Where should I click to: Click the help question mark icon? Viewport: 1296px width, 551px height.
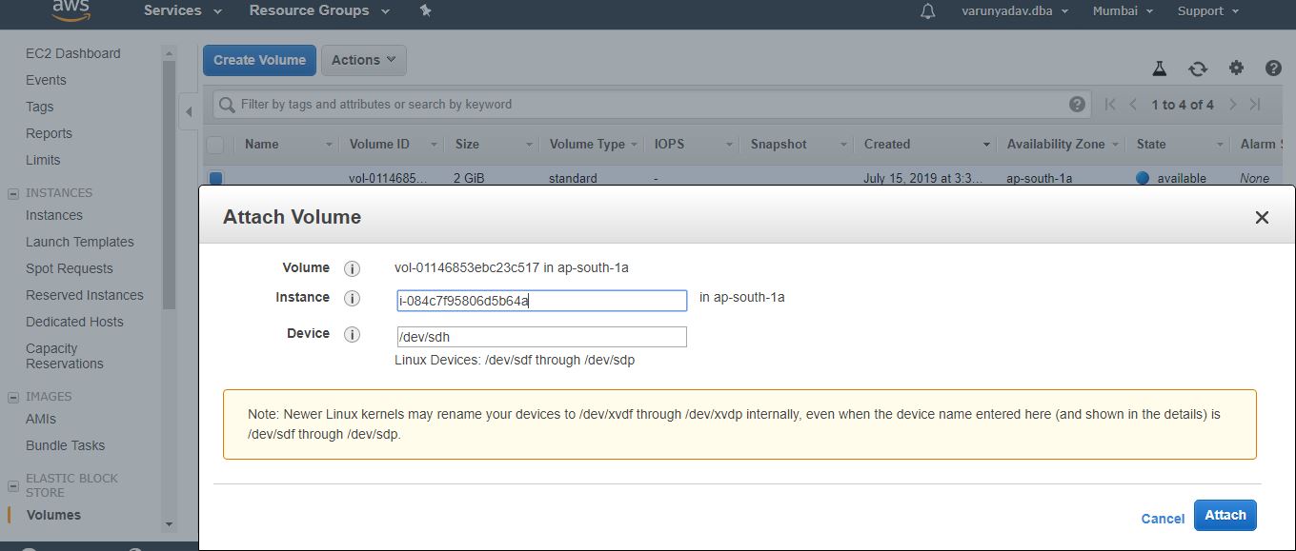(x=1273, y=69)
